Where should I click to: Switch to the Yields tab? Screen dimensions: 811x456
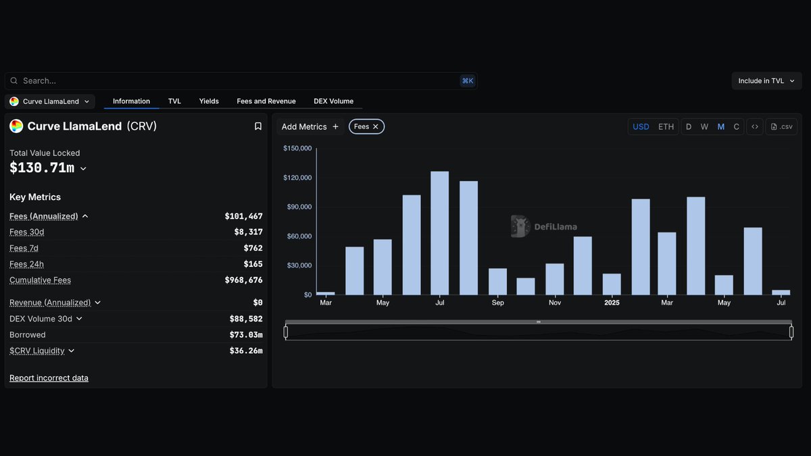pyautogui.click(x=209, y=101)
